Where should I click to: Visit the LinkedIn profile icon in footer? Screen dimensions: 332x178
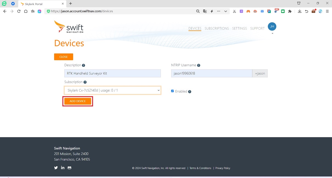coord(63,168)
